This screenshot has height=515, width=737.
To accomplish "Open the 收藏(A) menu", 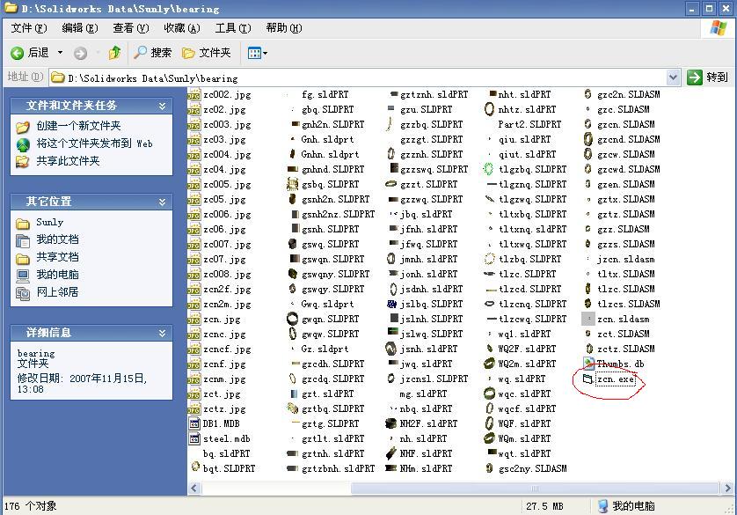I will tap(182, 28).
